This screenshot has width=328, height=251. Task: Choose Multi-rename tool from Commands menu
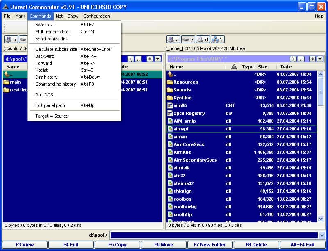point(52,32)
